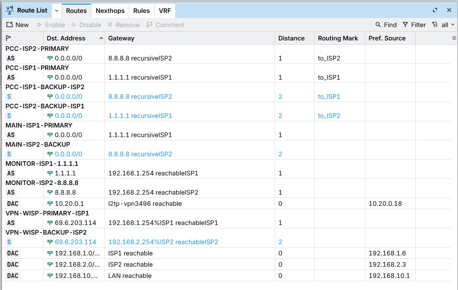The width and height of the screenshot is (458, 290).
Task: Switch to the VRF tab
Action: (x=165, y=11)
